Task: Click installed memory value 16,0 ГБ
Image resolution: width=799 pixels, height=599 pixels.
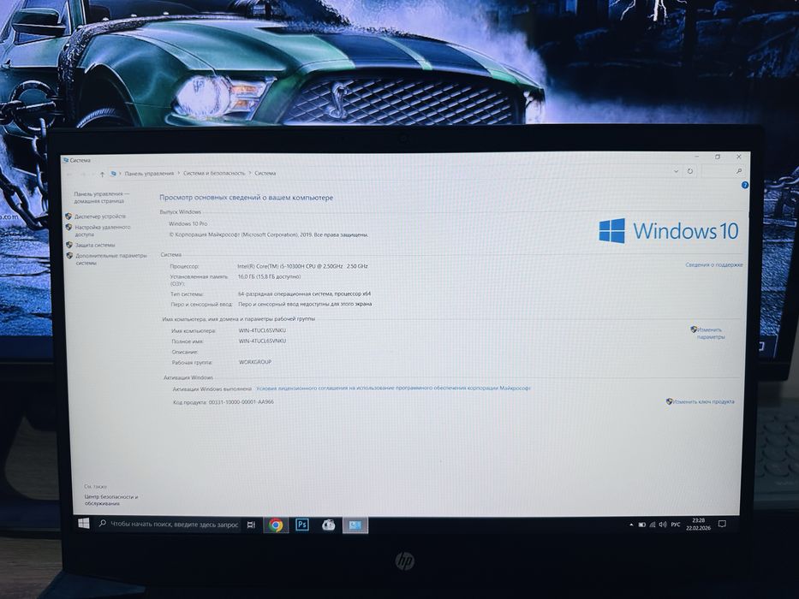Action: click(x=269, y=276)
